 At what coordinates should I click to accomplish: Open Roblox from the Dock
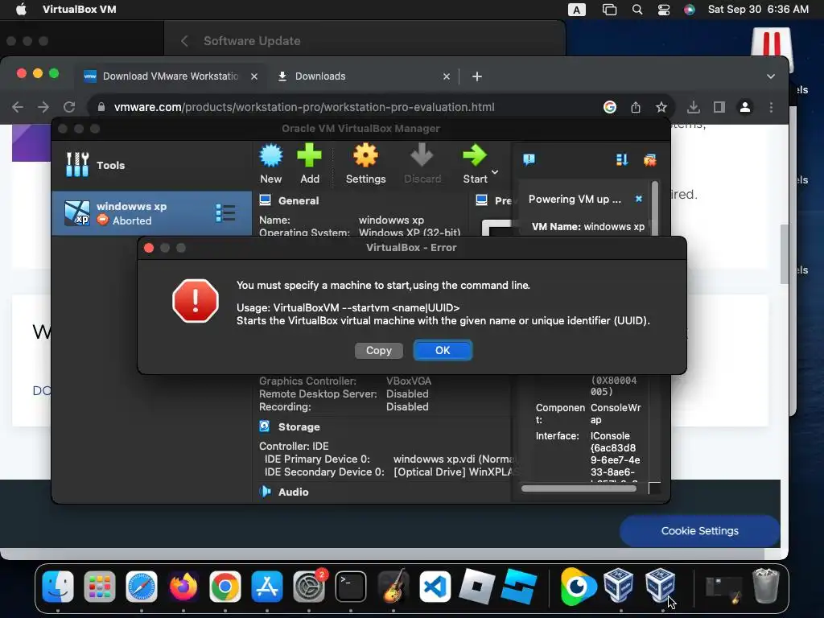coord(476,587)
